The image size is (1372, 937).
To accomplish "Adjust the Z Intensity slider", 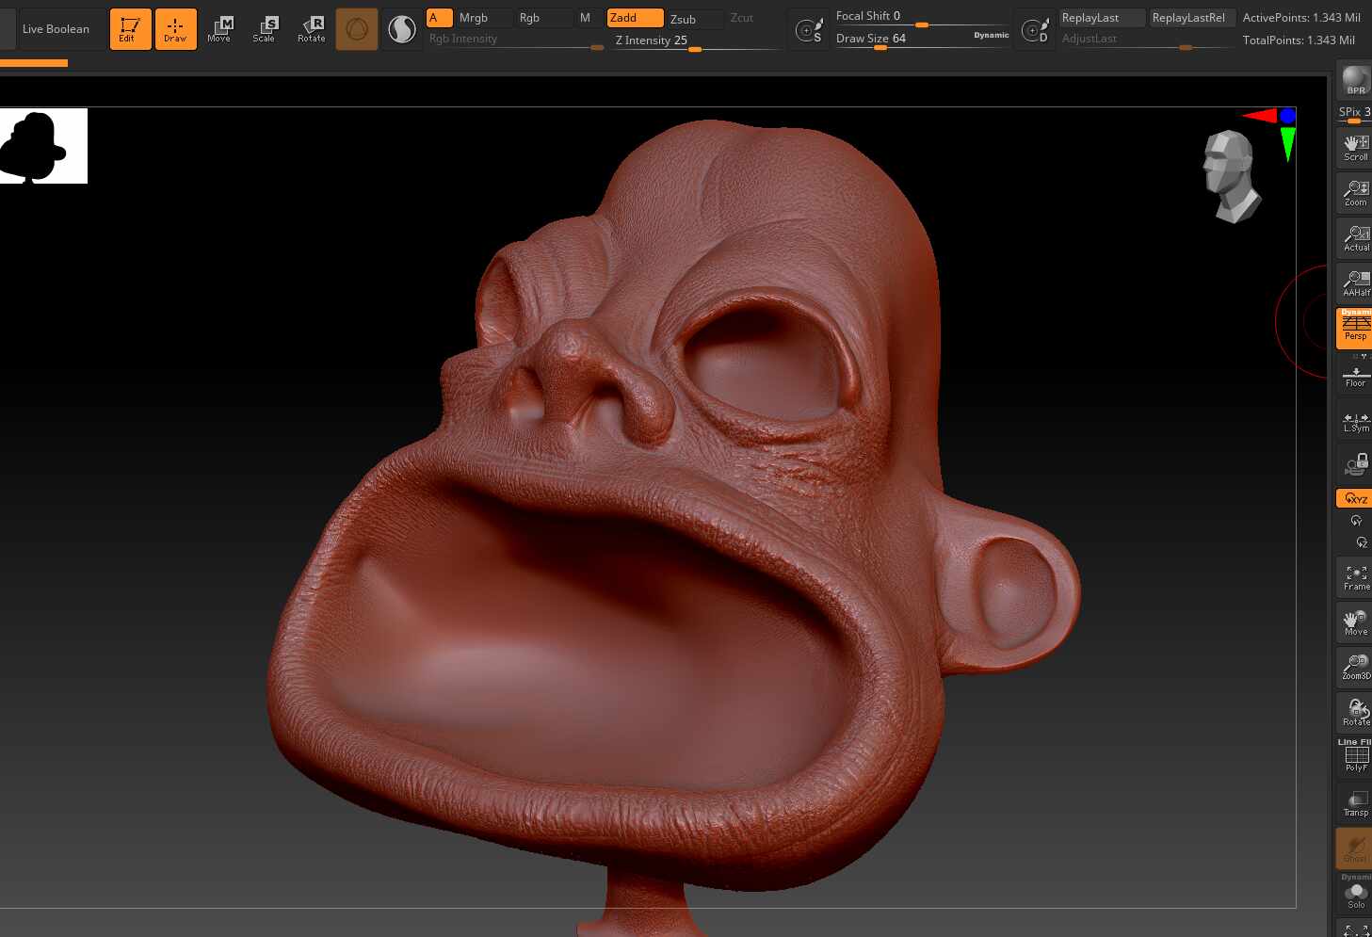I will (695, 40).
